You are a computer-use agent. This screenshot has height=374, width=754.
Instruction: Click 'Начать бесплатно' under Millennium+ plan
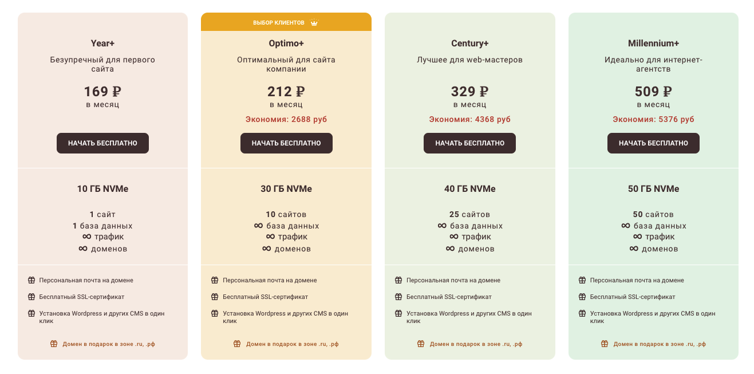(653, 143)
